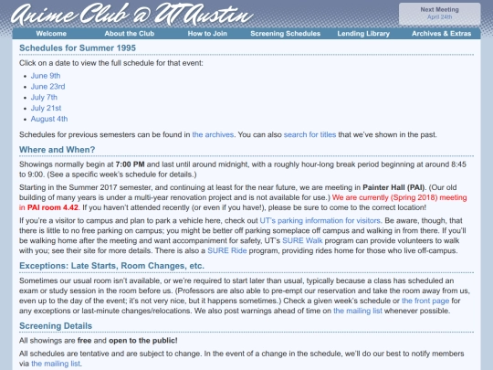
Task: Click the Where and When? heading
Action: tap(57, 150)
